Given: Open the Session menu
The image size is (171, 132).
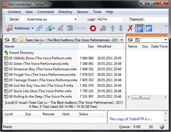Looking at the screenshot, I should [x=82, y=12].
